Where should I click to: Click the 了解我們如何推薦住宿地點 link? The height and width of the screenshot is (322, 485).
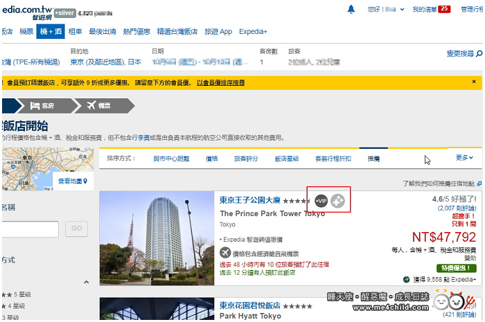pyautogui.click(x=439, y=184)
